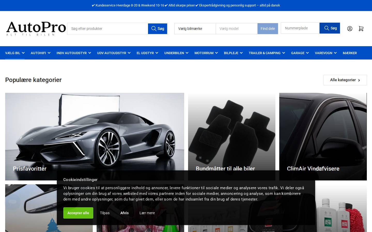This screenshot has height=232, width=372.
Task: Open the TRAILER & CAMPING menu item
Action: [x=267, y=53]
